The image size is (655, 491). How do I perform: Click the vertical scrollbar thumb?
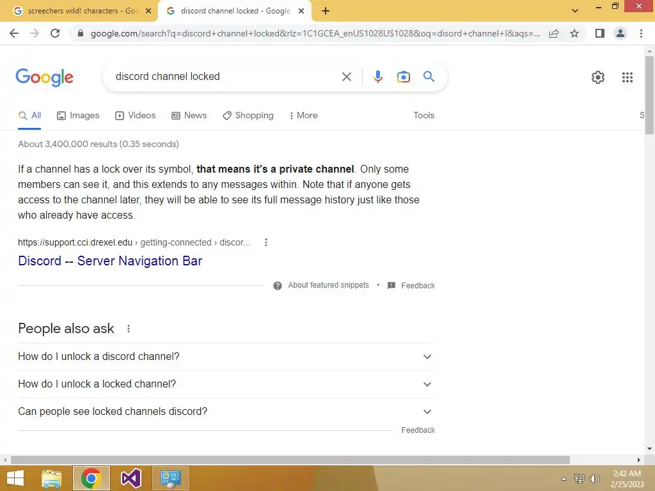[x=649, y=95]
